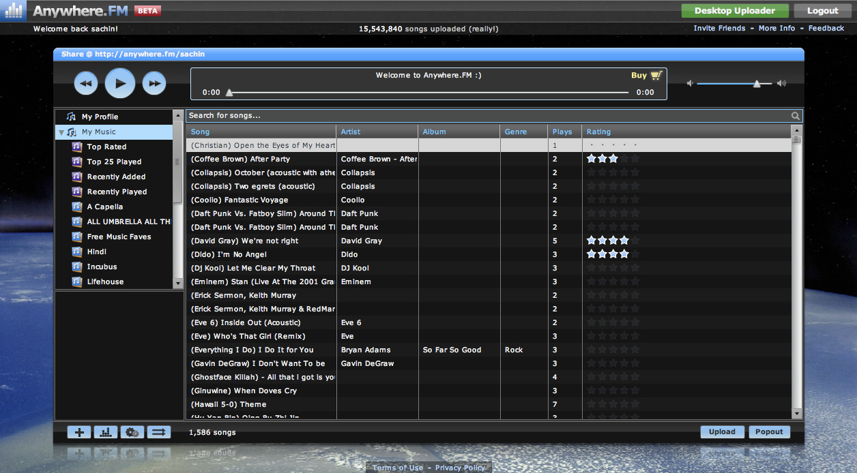Open the Invite Friends link
This screenshot has width=857, height=473.
(719, 29)
